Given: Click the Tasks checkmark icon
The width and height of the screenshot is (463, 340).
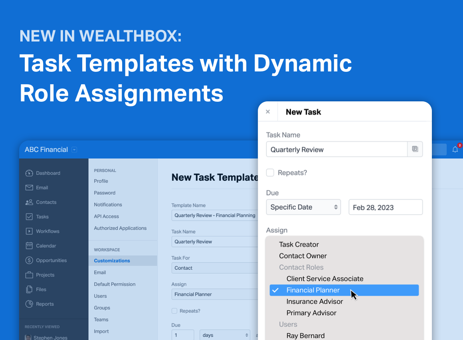Looking at the screenshot, I should pos(29,217).
